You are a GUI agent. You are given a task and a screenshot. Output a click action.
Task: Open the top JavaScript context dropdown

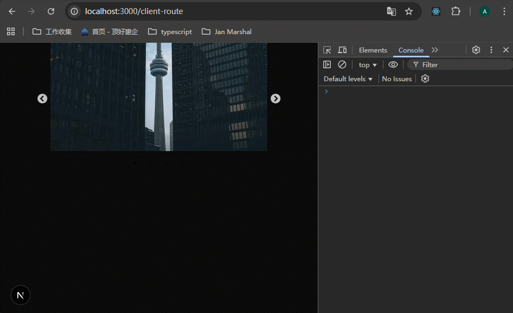[368, 65]
